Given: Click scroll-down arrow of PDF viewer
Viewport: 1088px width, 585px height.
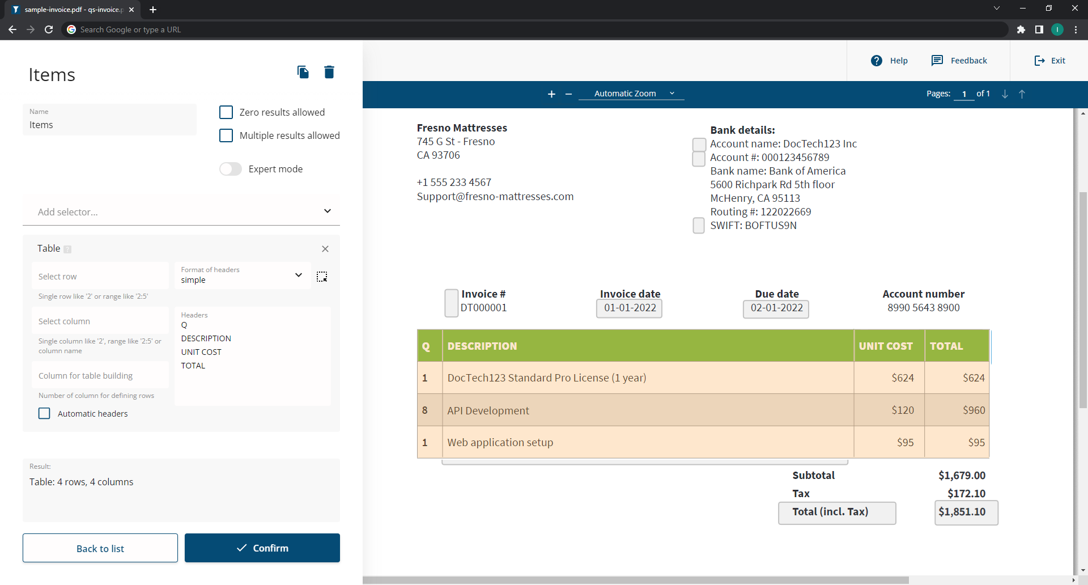Looking at the screenshot, I should coord(1083,570).
